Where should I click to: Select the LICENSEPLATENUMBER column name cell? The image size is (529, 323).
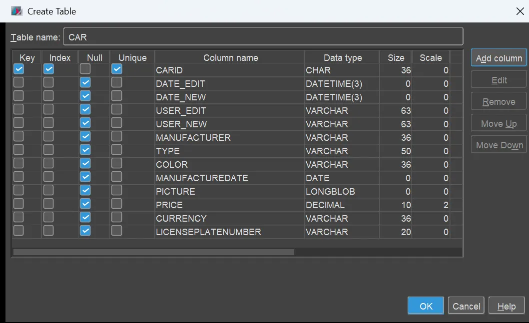coord(229,232)
